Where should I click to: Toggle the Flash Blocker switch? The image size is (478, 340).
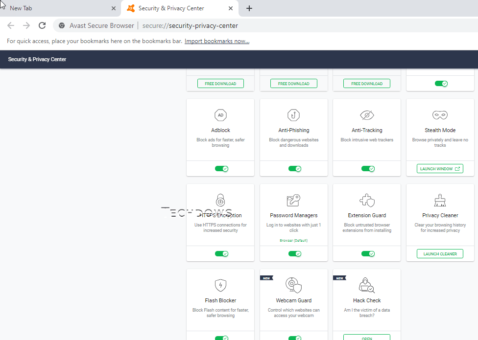coord(222,338)
